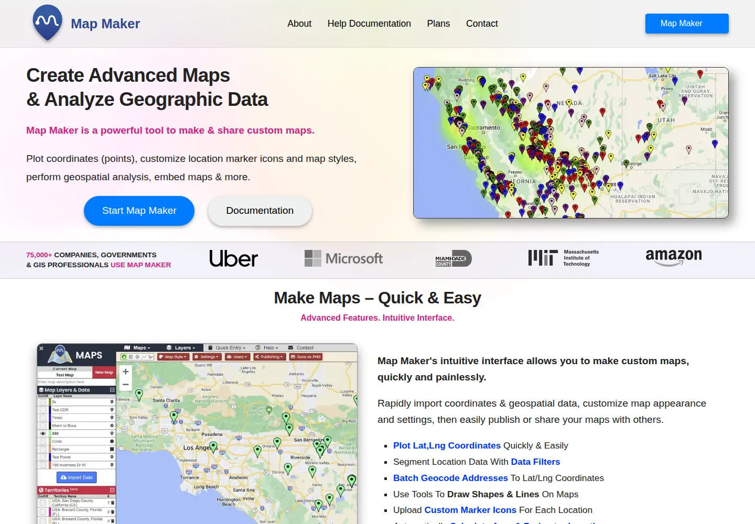Image resolution: width=755 pixels, height=524 pixels.
Task: Click zoom in plus in app screenshot
Action: tap(126, 372)
